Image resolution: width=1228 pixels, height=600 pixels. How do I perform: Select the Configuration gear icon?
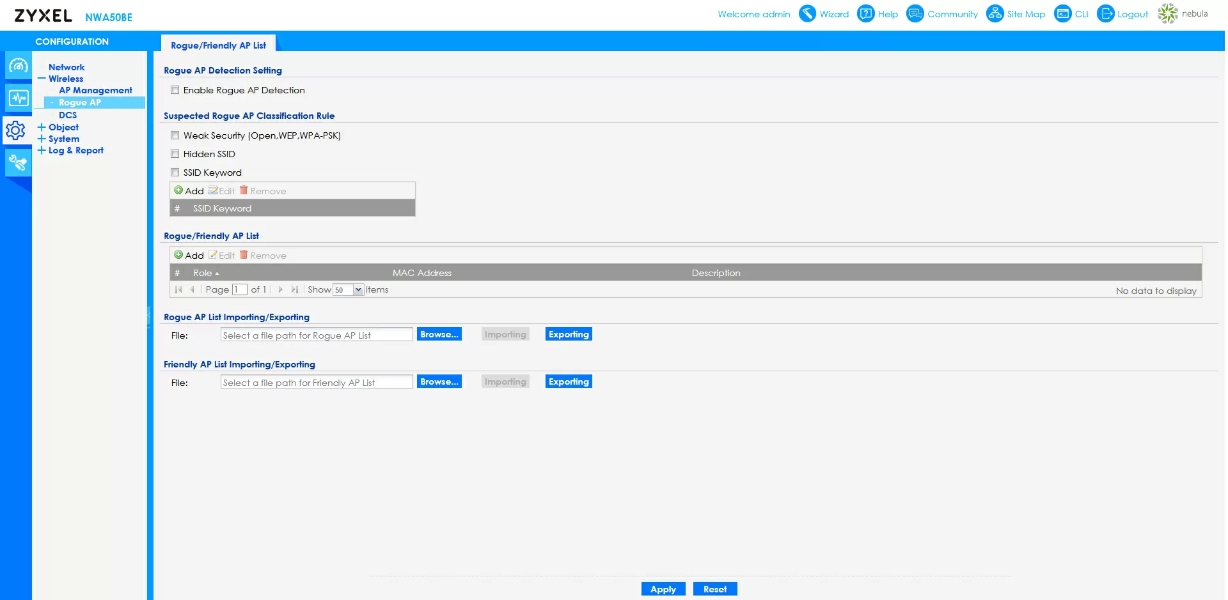pos(16,130)
